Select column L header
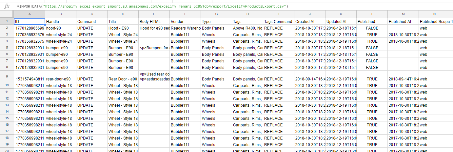Image resolution: width=453 pixels, height=152 pixels. pos(372,14)
